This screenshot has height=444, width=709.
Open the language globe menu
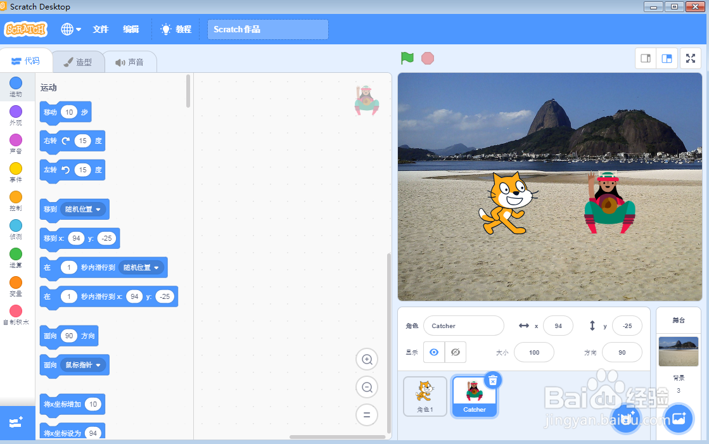coord(71,29)
